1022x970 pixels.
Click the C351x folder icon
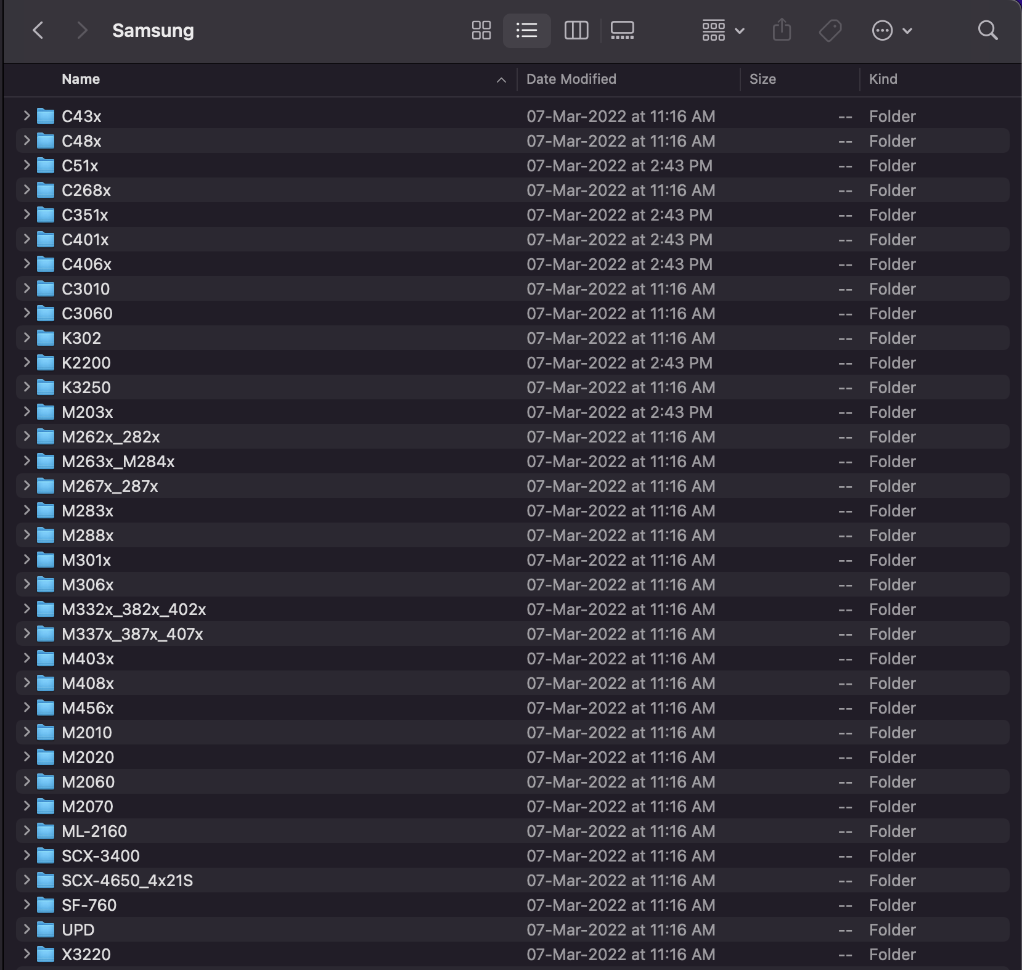[46, 215]
